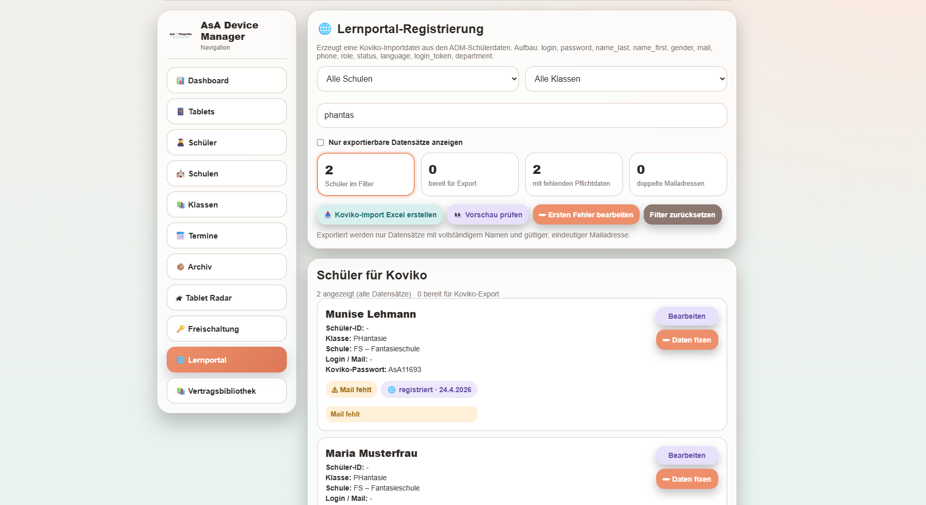Open the Archiv section
The height and width of the screenshot is (505, 926).
(x=227, y=267)
